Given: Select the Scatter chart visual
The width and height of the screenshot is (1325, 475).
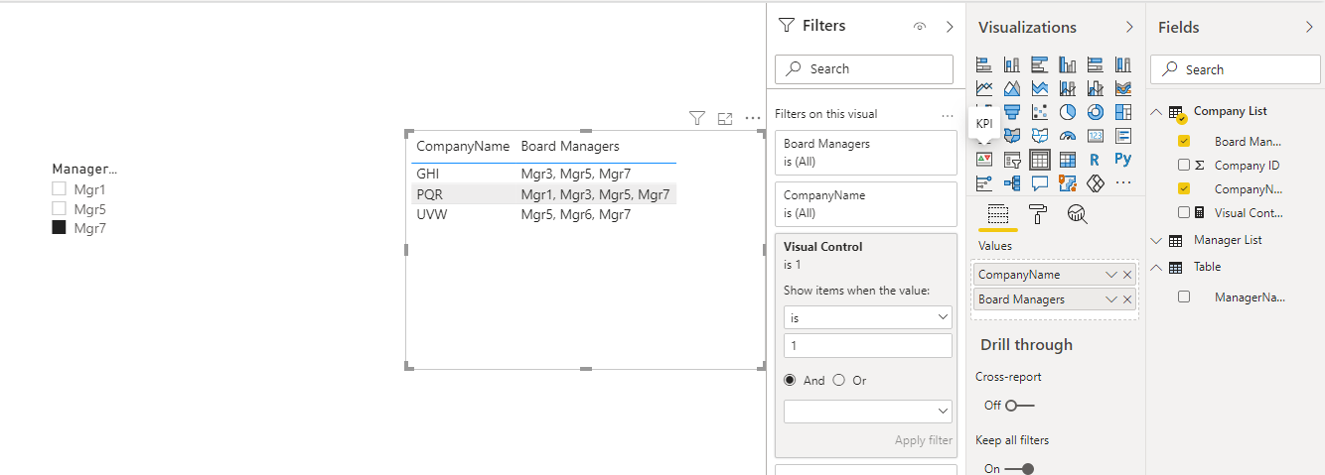Looking at the screenshot, I should 1040,112.
